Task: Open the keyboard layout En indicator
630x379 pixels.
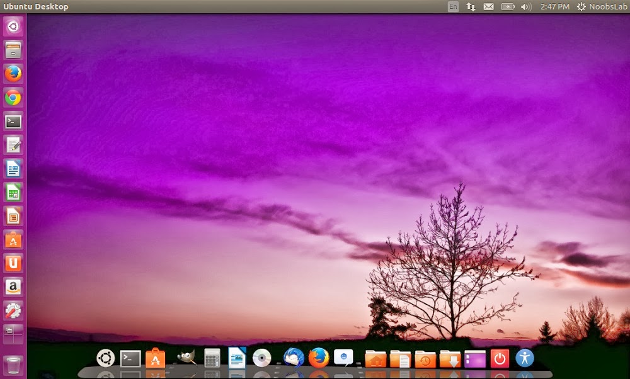Action: 453,7
